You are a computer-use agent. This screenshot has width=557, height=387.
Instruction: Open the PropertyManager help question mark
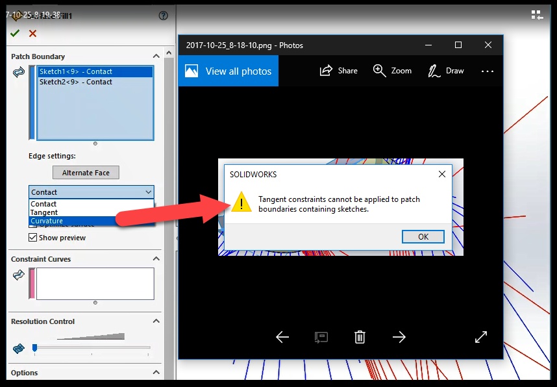pos(164,16)
